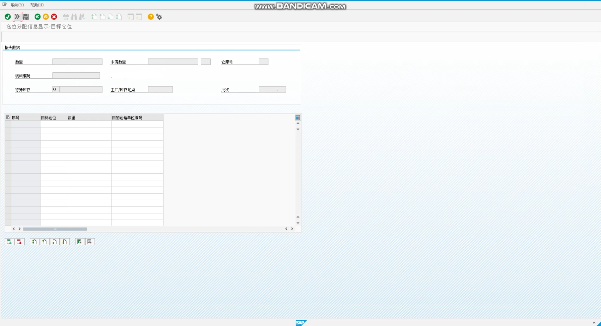
Task: Expand the collapsed status panel chevron bottom-right
Action: 594,323
